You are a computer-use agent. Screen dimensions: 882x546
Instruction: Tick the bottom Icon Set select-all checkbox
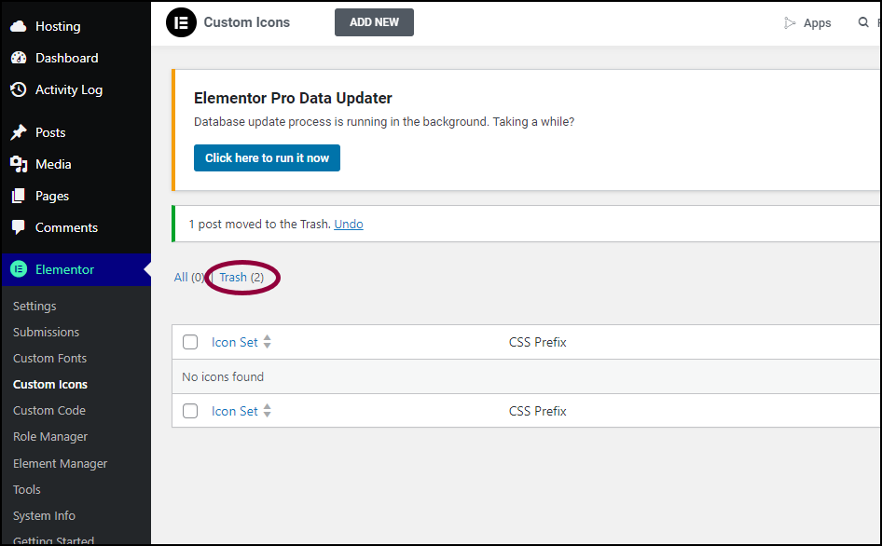(x=190, y=411)
